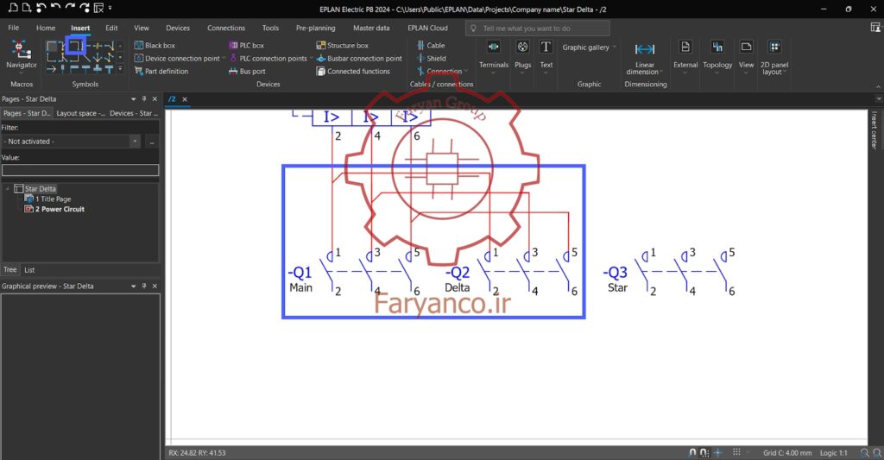The width and height of the screenshot is (884, 460).
Task: Expand the symbols gallery more arrow
Action: pyautogui.click(x=120, y=69)
